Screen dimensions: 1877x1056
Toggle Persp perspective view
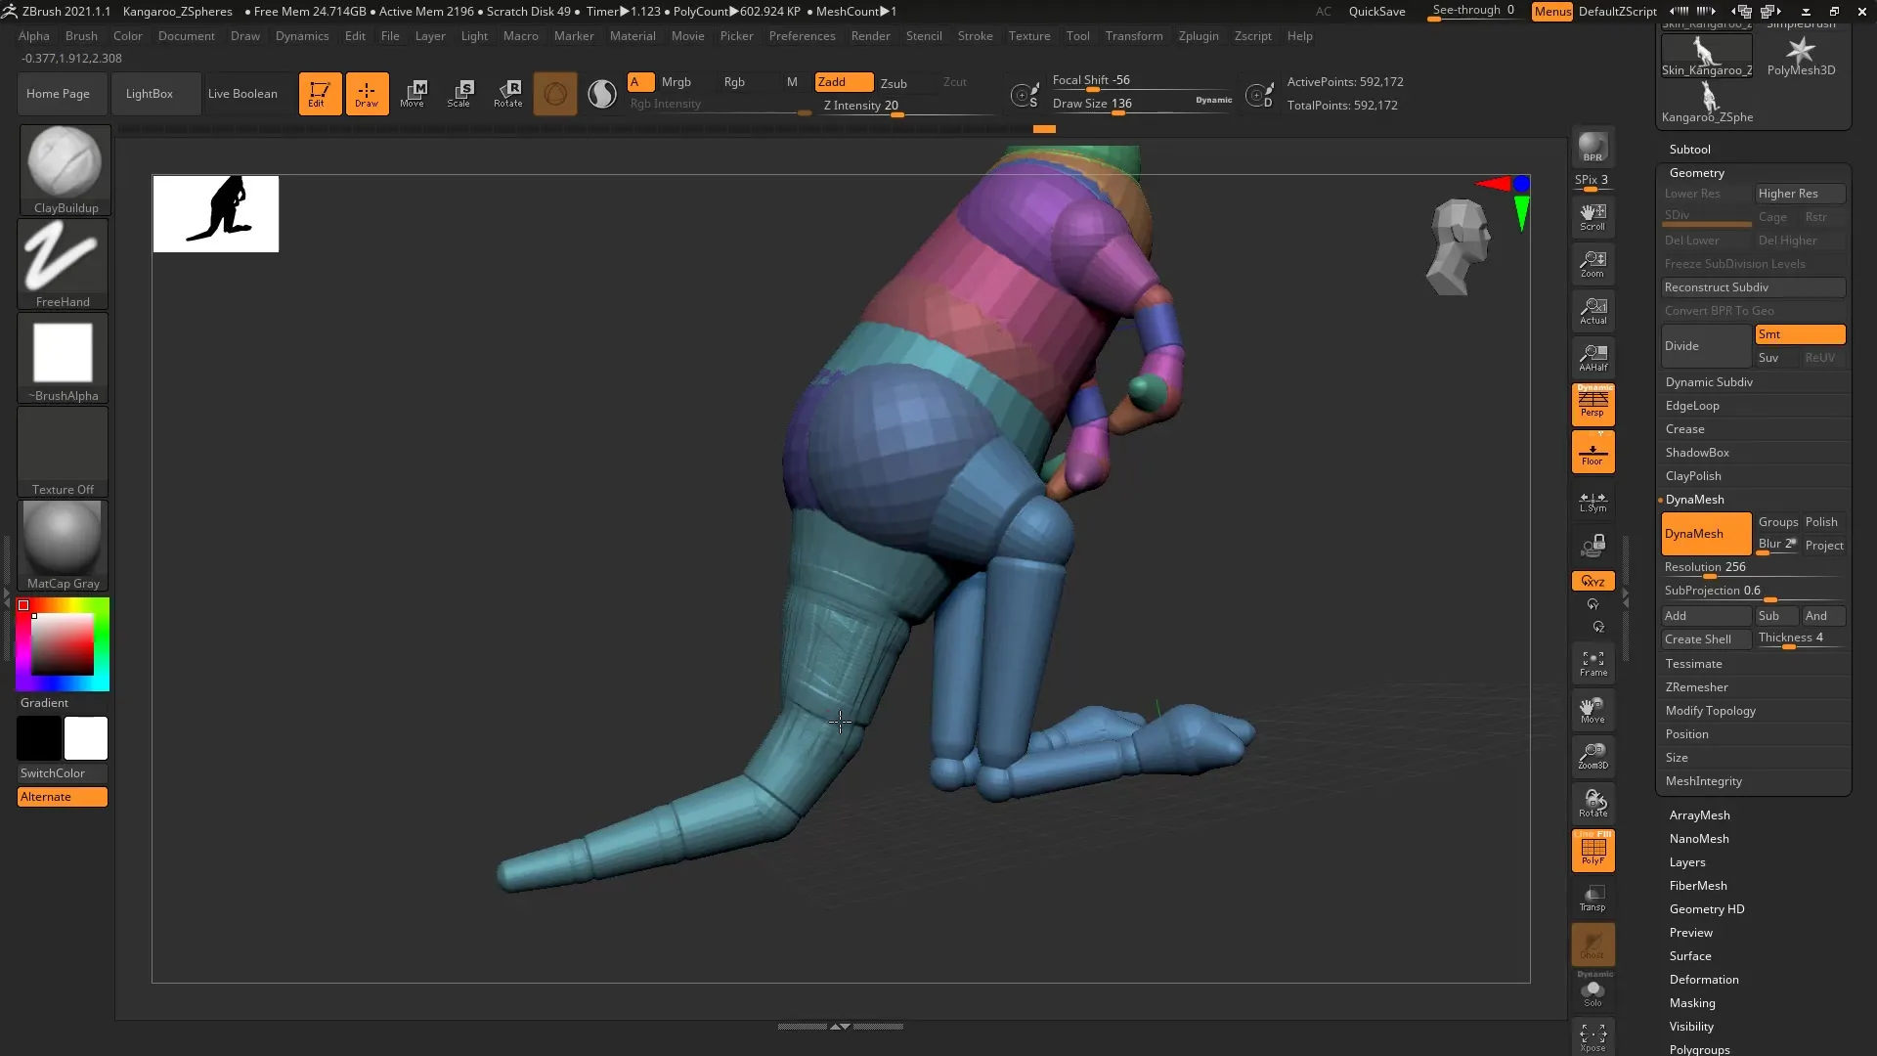1593,405
